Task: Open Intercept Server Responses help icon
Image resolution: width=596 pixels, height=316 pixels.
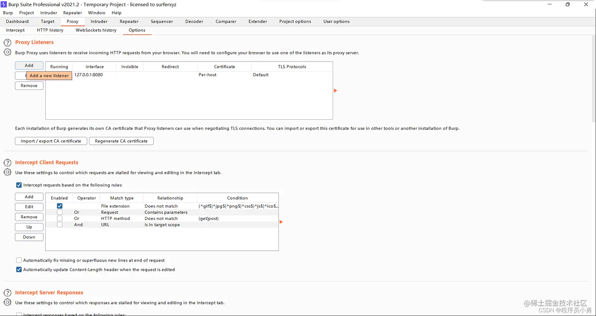Action: [x=7, y=293]
